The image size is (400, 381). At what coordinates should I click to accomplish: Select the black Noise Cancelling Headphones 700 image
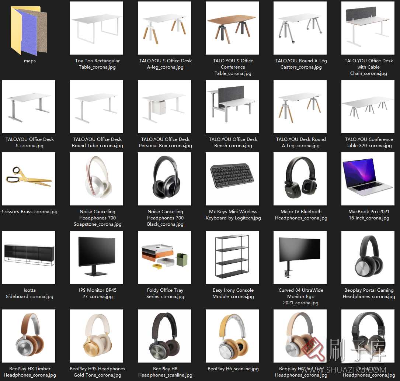(x=164, y=179)
